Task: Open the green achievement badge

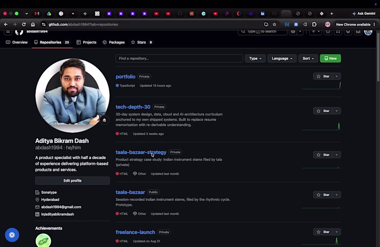Action: 43,240
